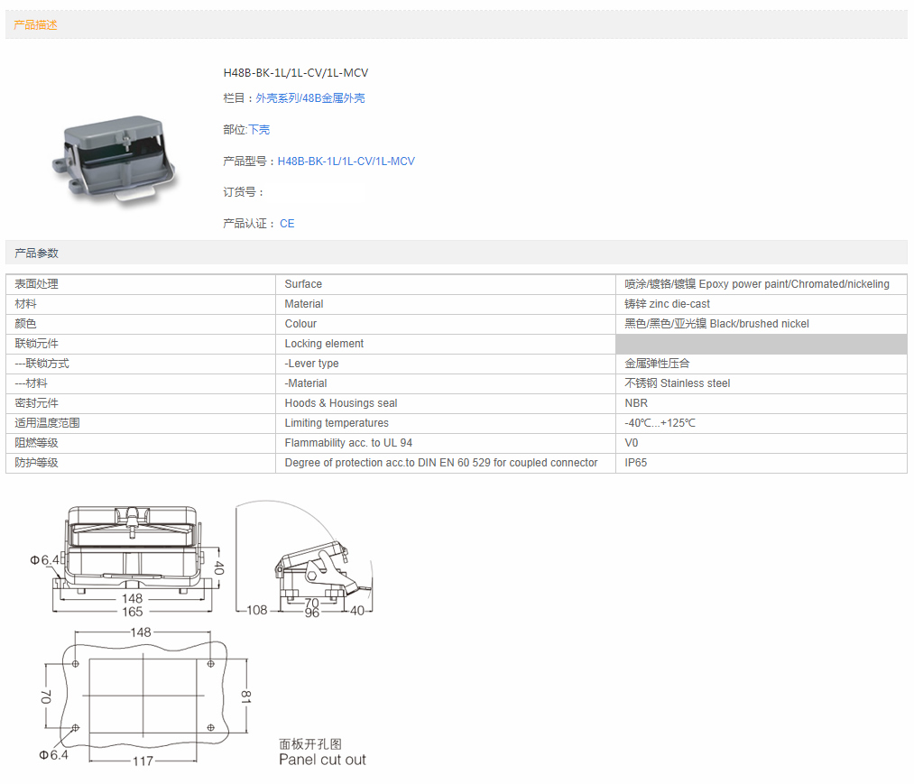
Task: Click the gray cell in Locking element row
Action: 761,344
